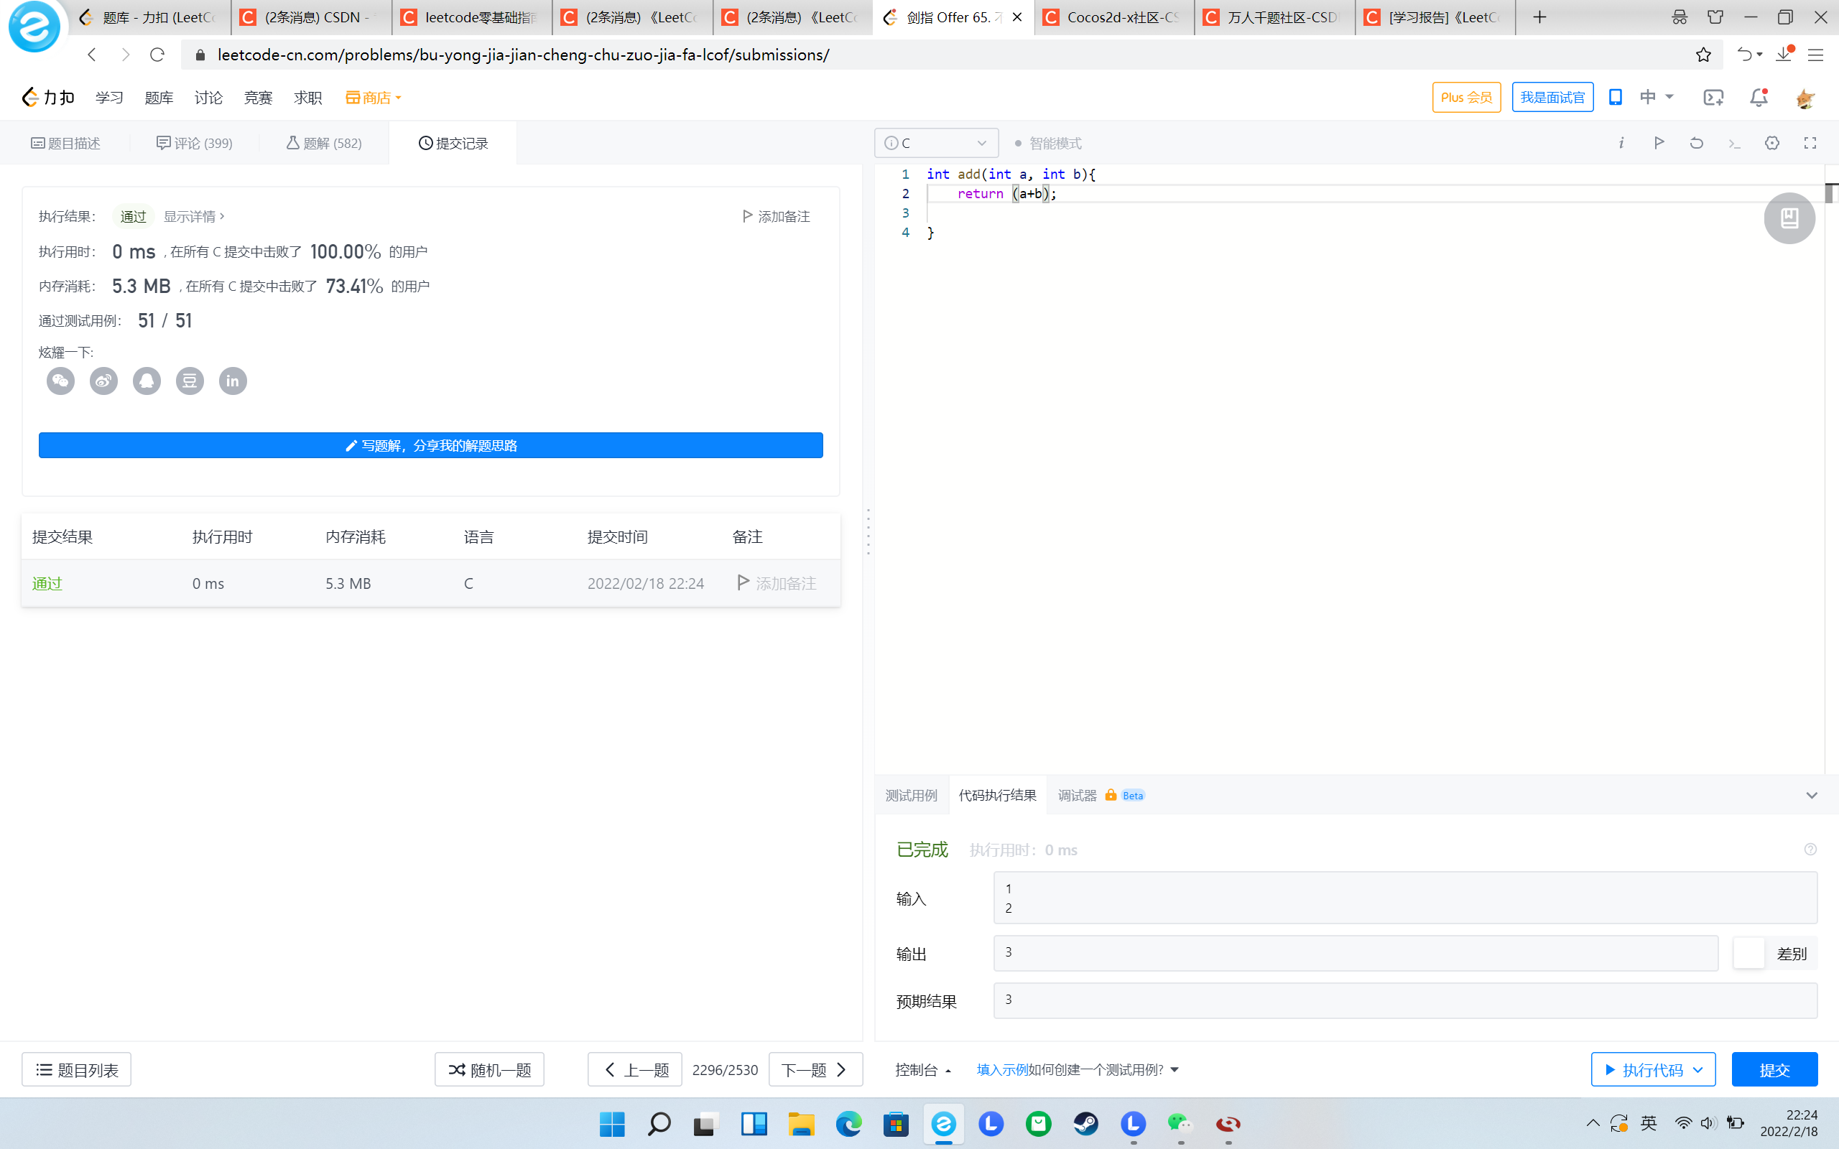
Task: Share result via WeChat icon
Action: (x=61, y=381)
